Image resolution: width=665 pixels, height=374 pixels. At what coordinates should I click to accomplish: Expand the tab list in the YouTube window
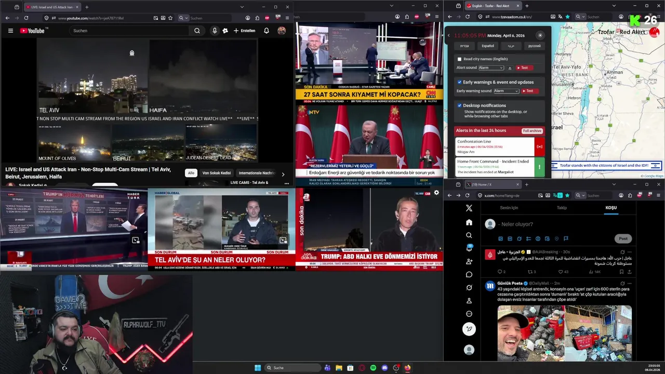pos(242,7)
